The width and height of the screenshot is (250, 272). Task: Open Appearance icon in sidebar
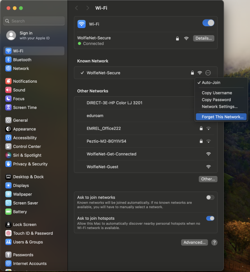tap(8, 129)
